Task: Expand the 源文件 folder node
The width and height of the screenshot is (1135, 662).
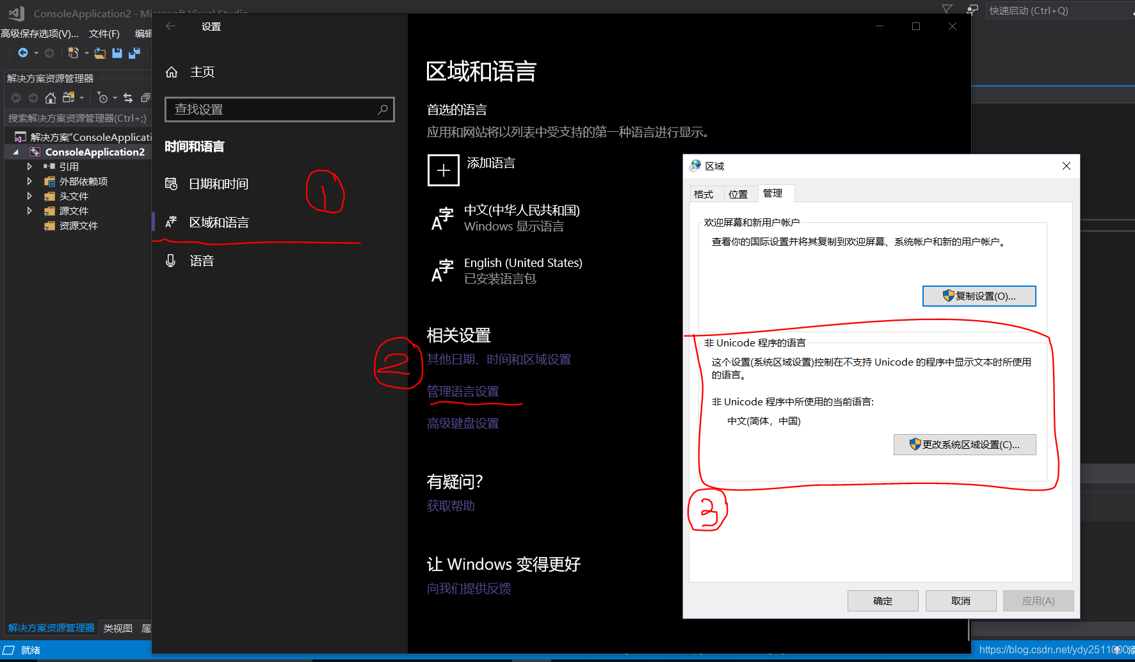Action: pyautogui.click(x=29, y=211)
